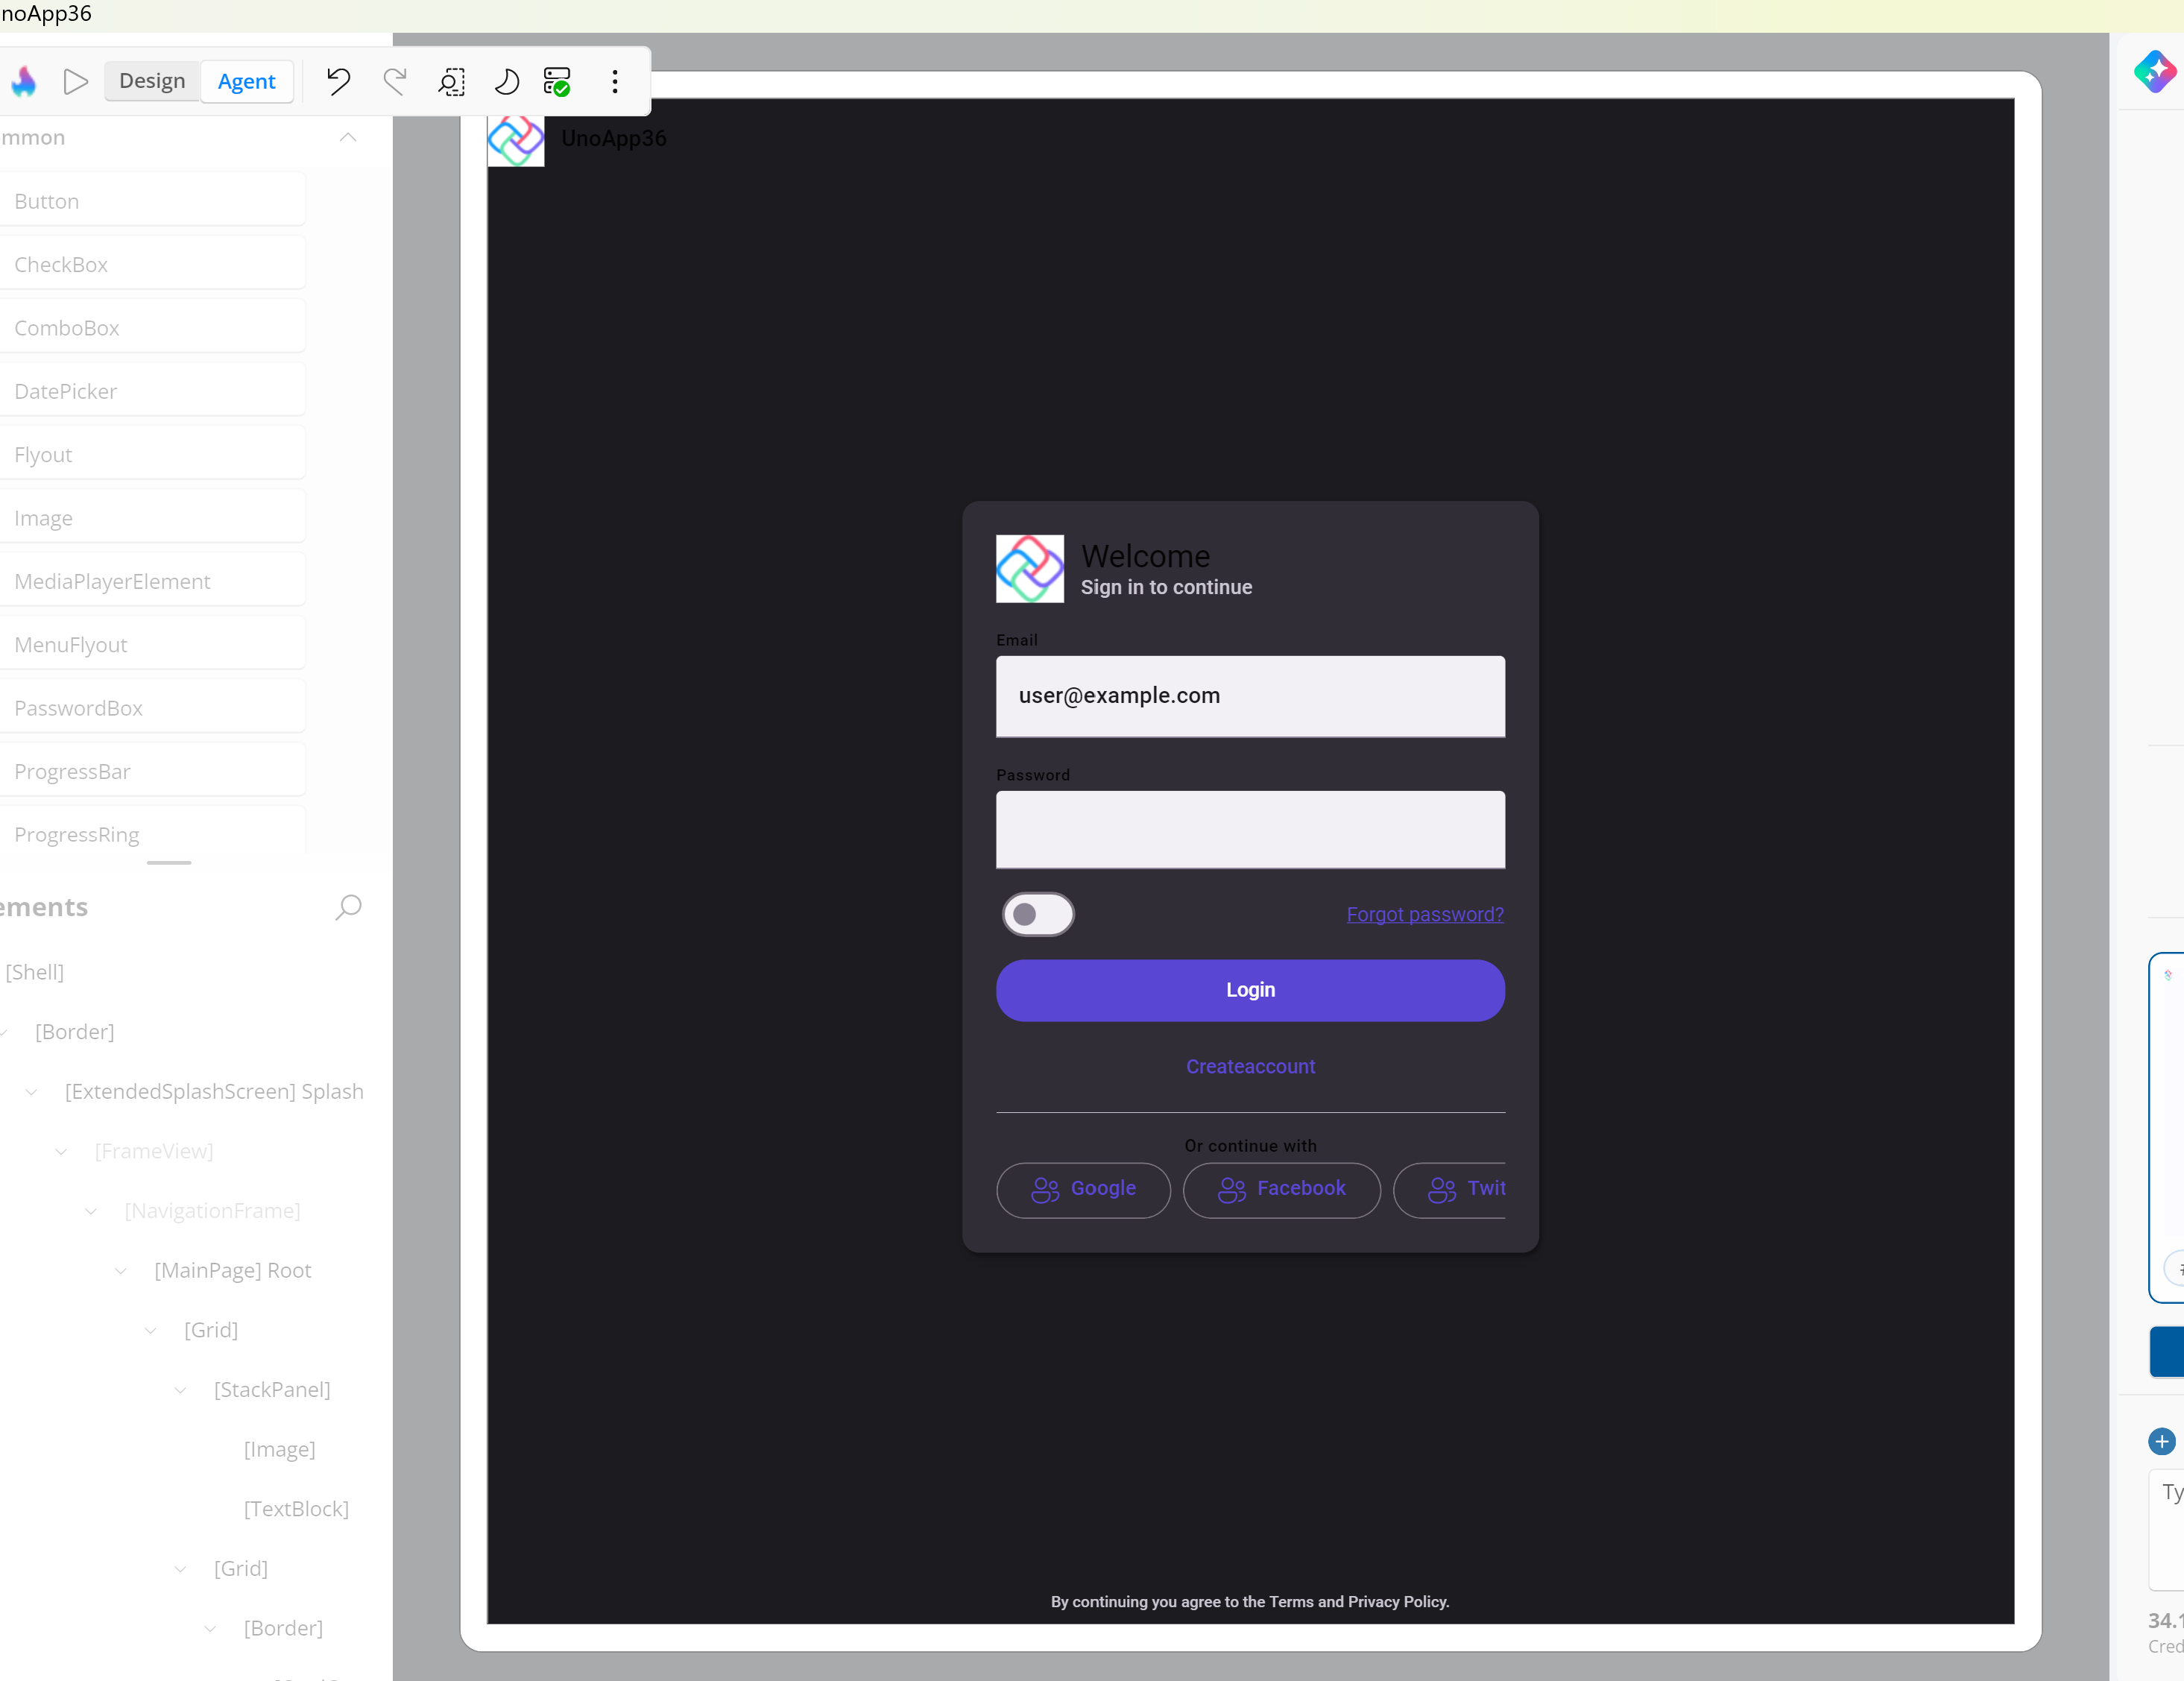This screenshot has width=2184, height=1681.
Task: Toggle the remember-me switch
Action: [x=1038, y=914]
